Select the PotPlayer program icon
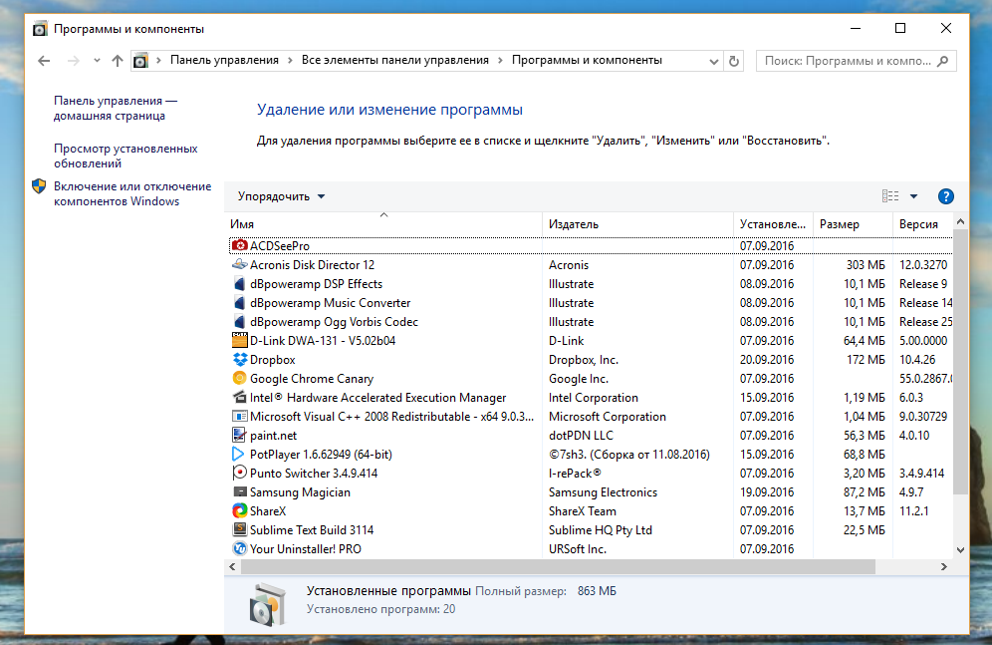 239,455
